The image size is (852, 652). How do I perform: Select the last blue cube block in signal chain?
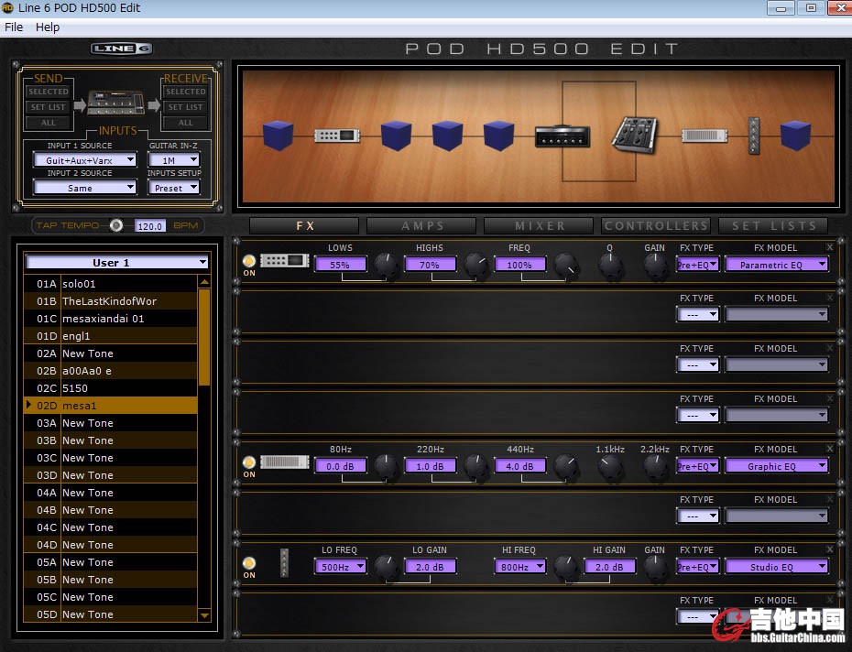795,136
